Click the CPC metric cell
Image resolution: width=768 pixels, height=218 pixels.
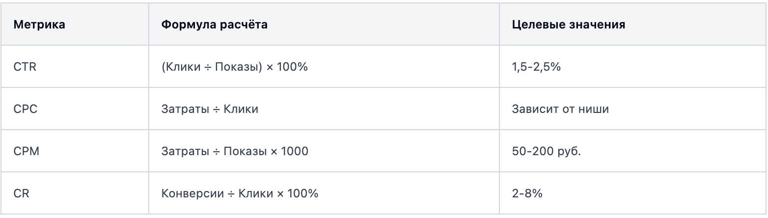coord(26,109)
